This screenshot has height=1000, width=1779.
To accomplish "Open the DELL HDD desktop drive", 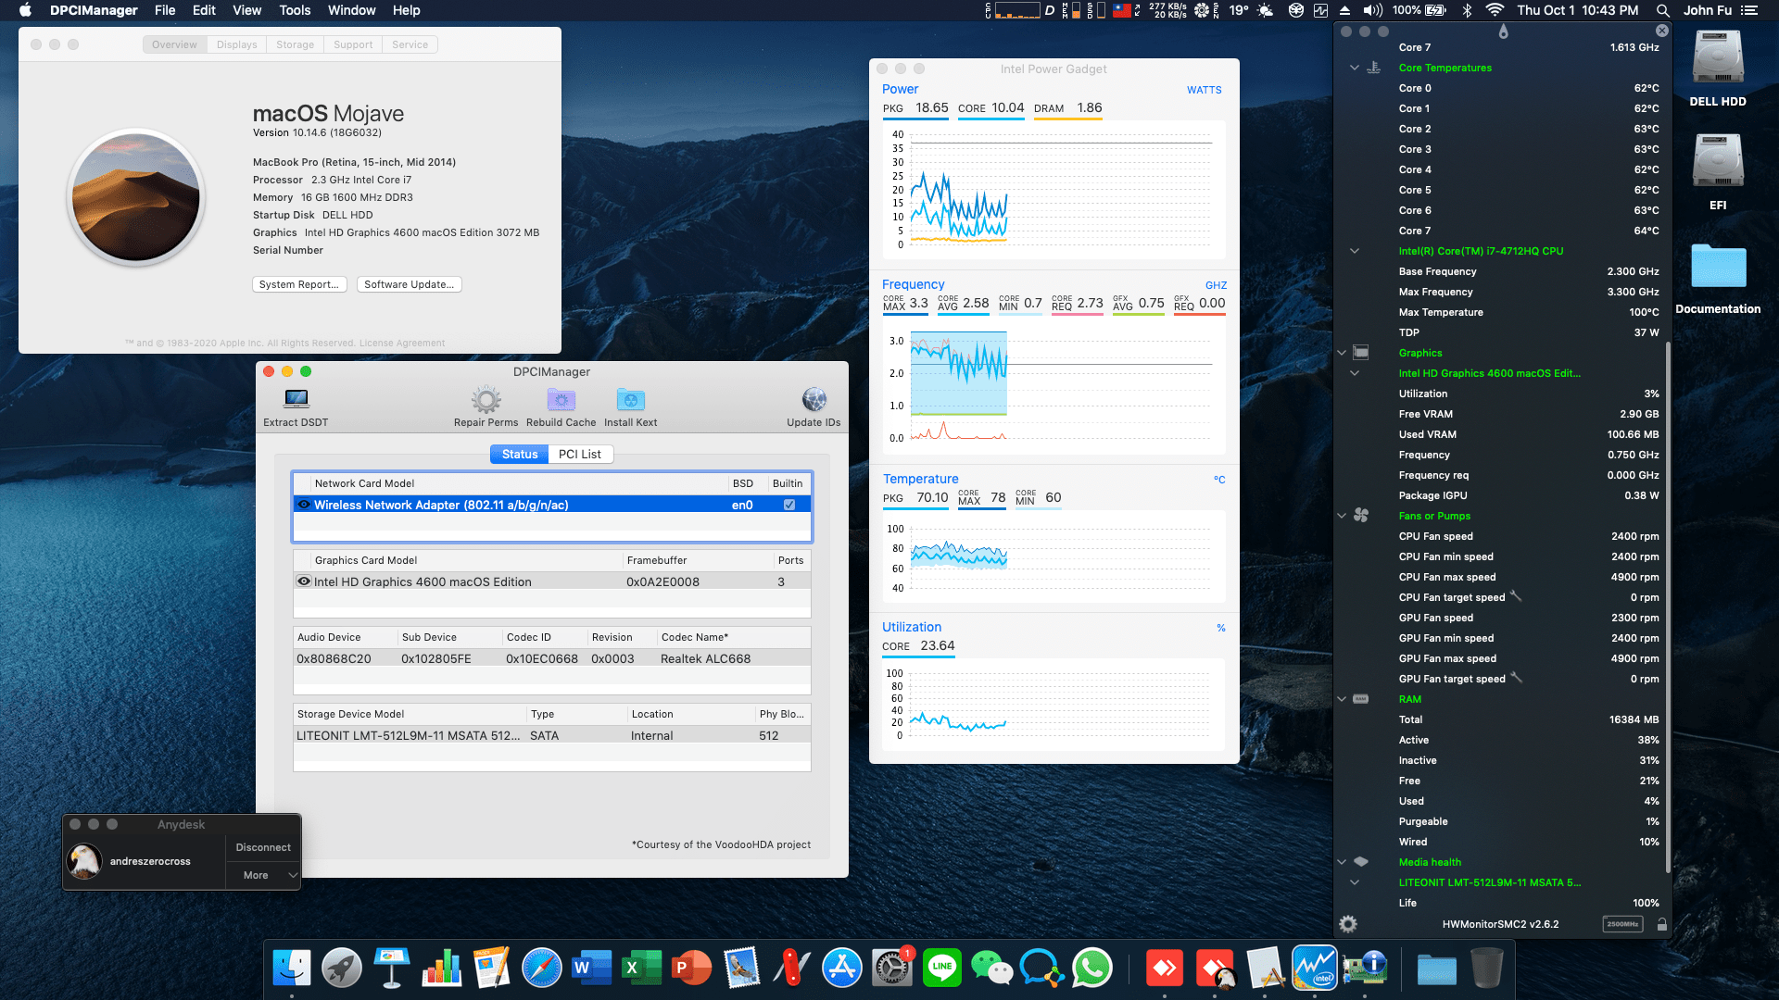I will pyautogui.click(x=1718, y=59).
